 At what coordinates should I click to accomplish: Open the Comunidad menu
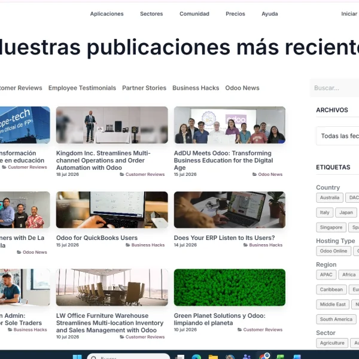click(x=194, y=14)
